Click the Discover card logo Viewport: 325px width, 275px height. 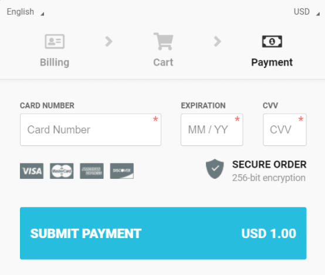tap(122, 171)
